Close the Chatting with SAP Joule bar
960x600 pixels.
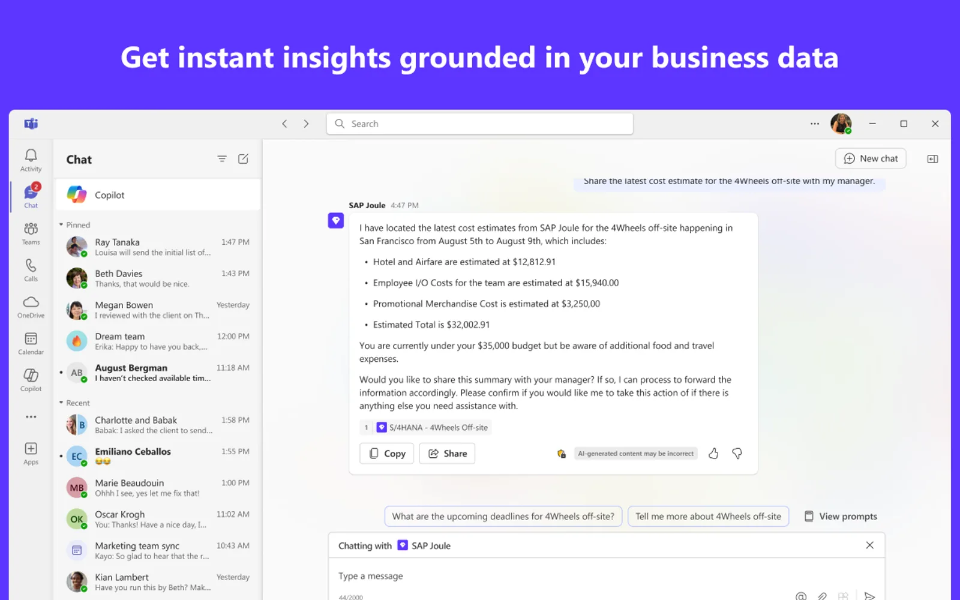tap(869, 545)
